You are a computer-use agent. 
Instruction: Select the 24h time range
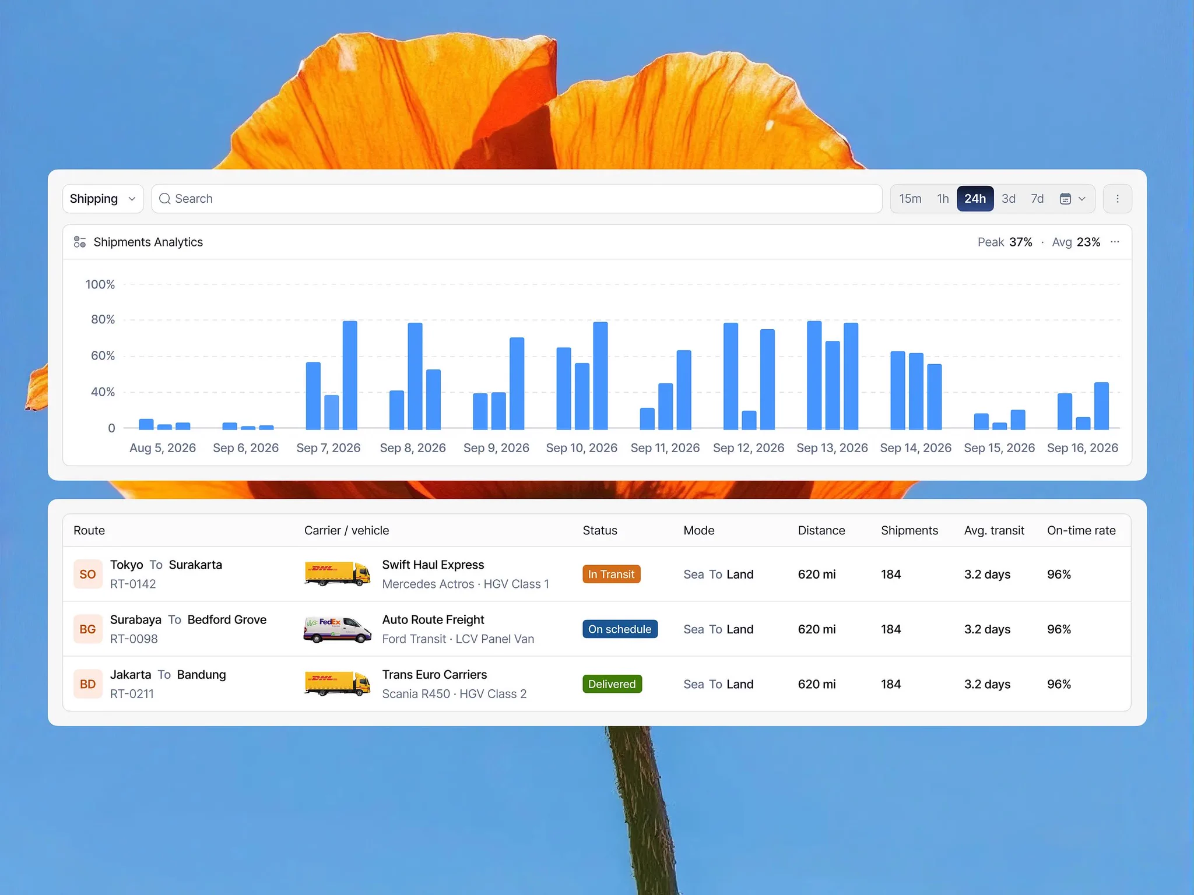[x=975, y=199]
